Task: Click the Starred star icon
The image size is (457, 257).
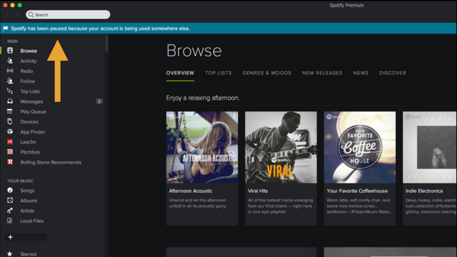Action: tap(10, 254)
